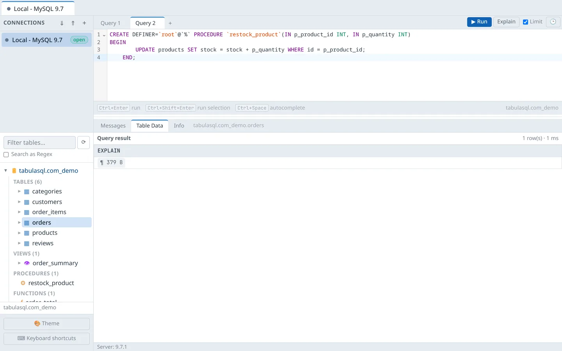Click the connection status dot for Local
Viewport: 562px width, 351px height.
[x=7, y=40]
